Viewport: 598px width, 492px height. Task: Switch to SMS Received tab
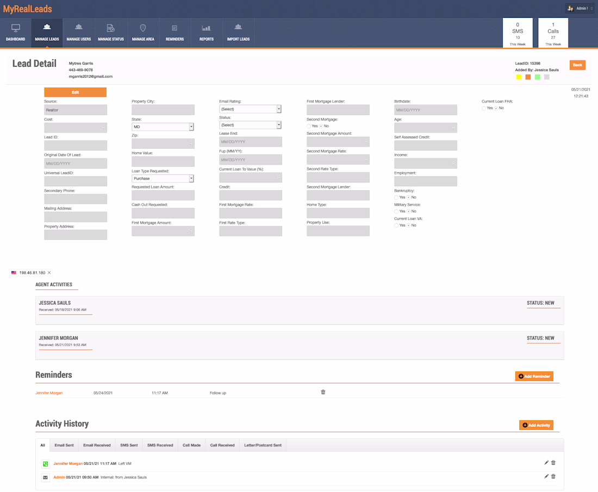[x=160, y=445]
